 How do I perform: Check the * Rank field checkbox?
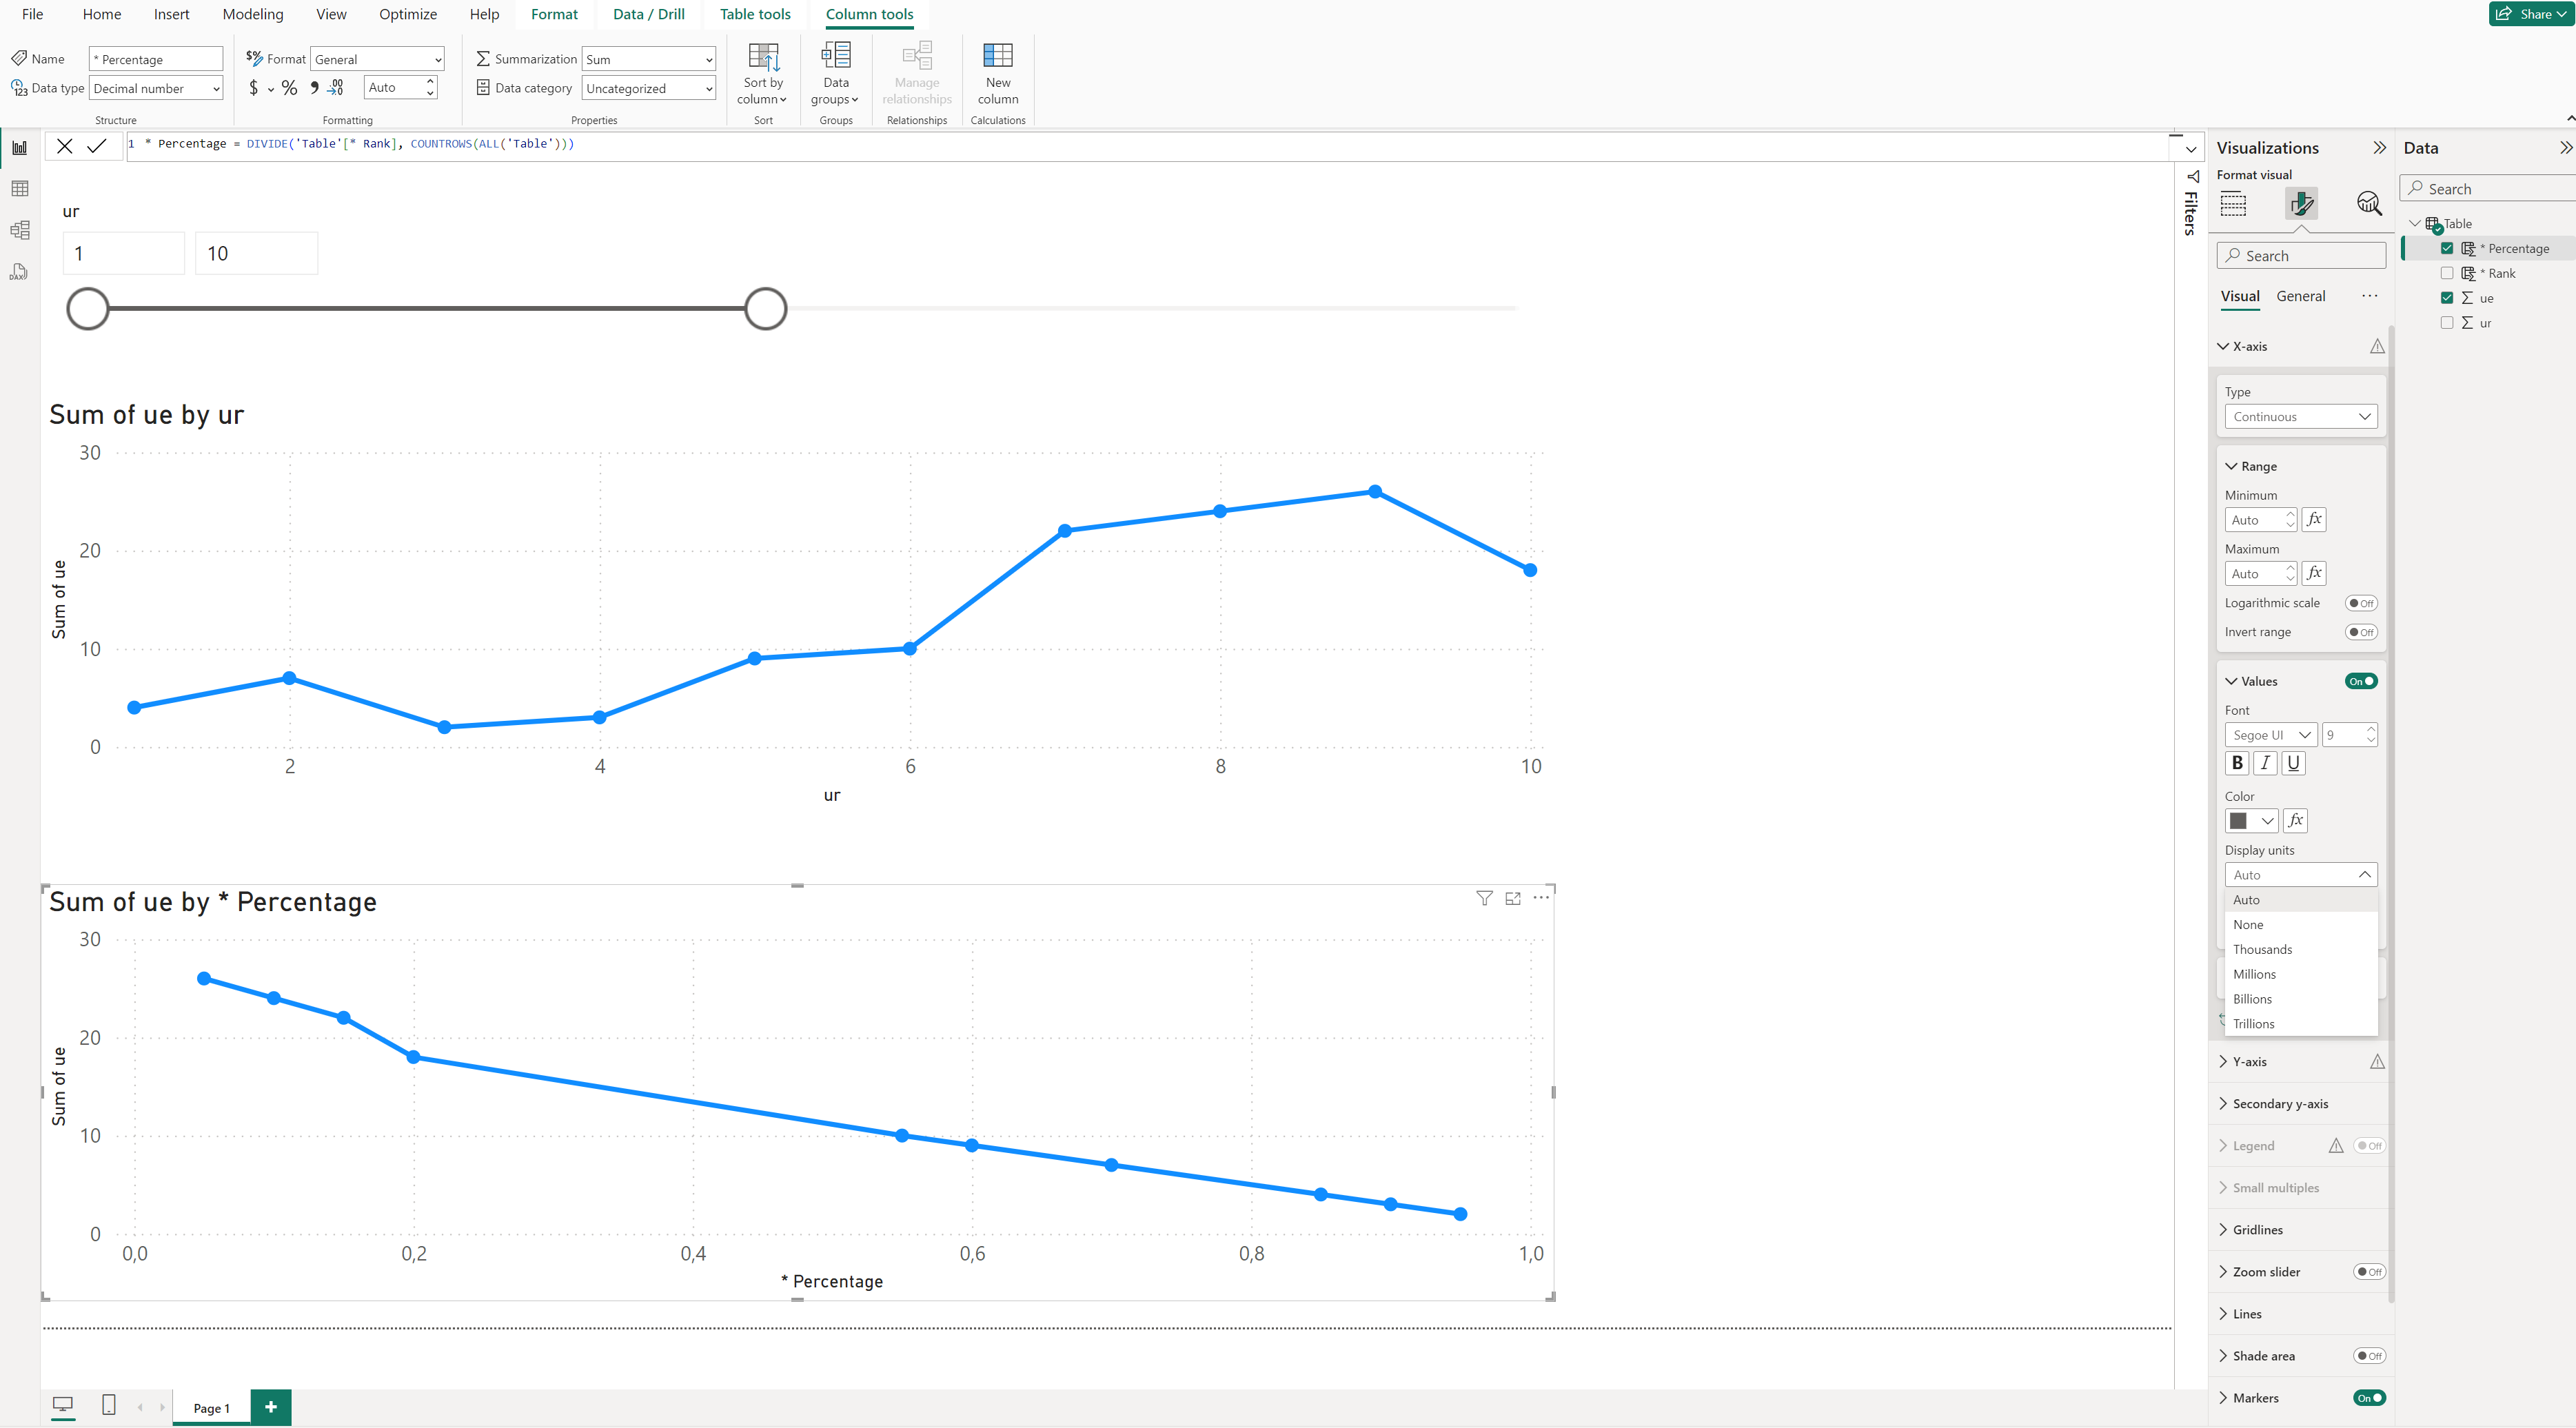click(x=2447, y=273)
